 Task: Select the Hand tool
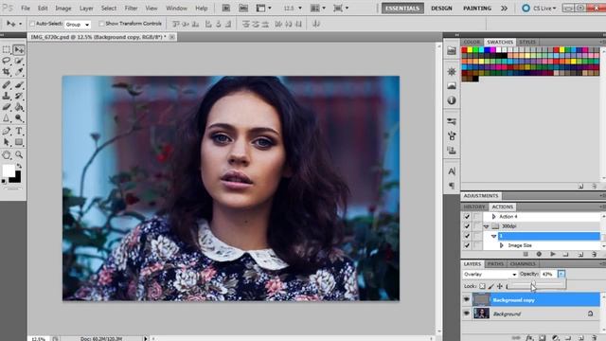[7, 155]
